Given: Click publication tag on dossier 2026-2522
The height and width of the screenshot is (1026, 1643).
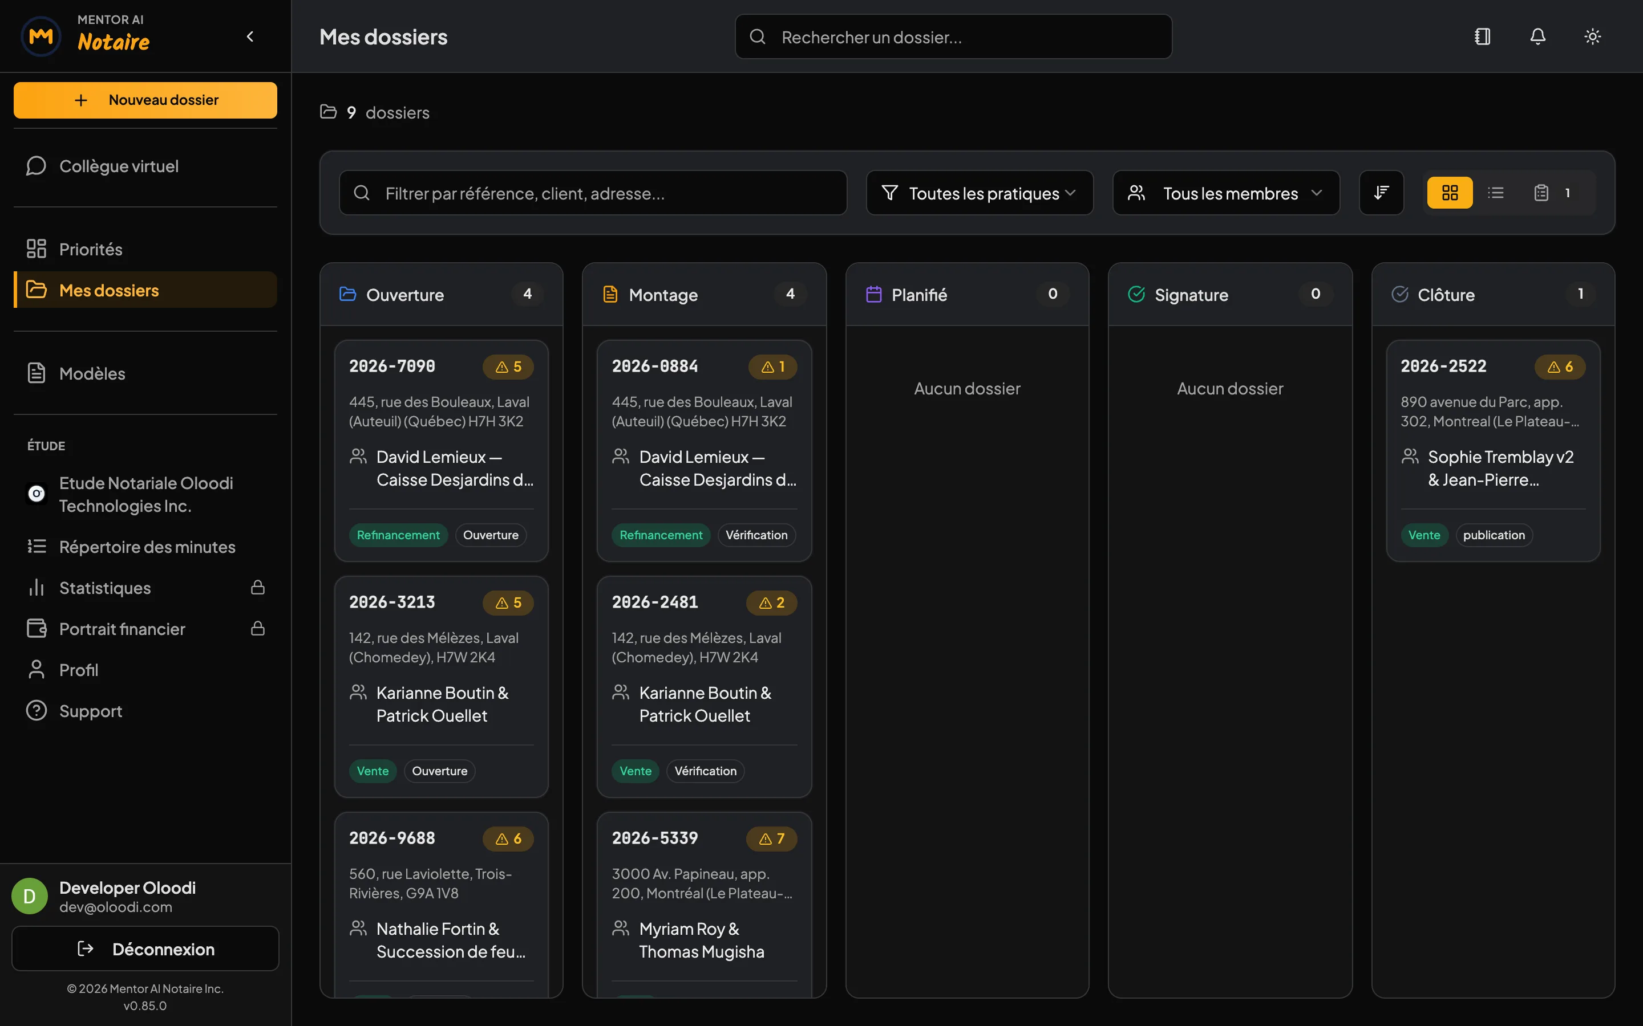Looking at the screenshot, I should click(x=1494, y=535).
